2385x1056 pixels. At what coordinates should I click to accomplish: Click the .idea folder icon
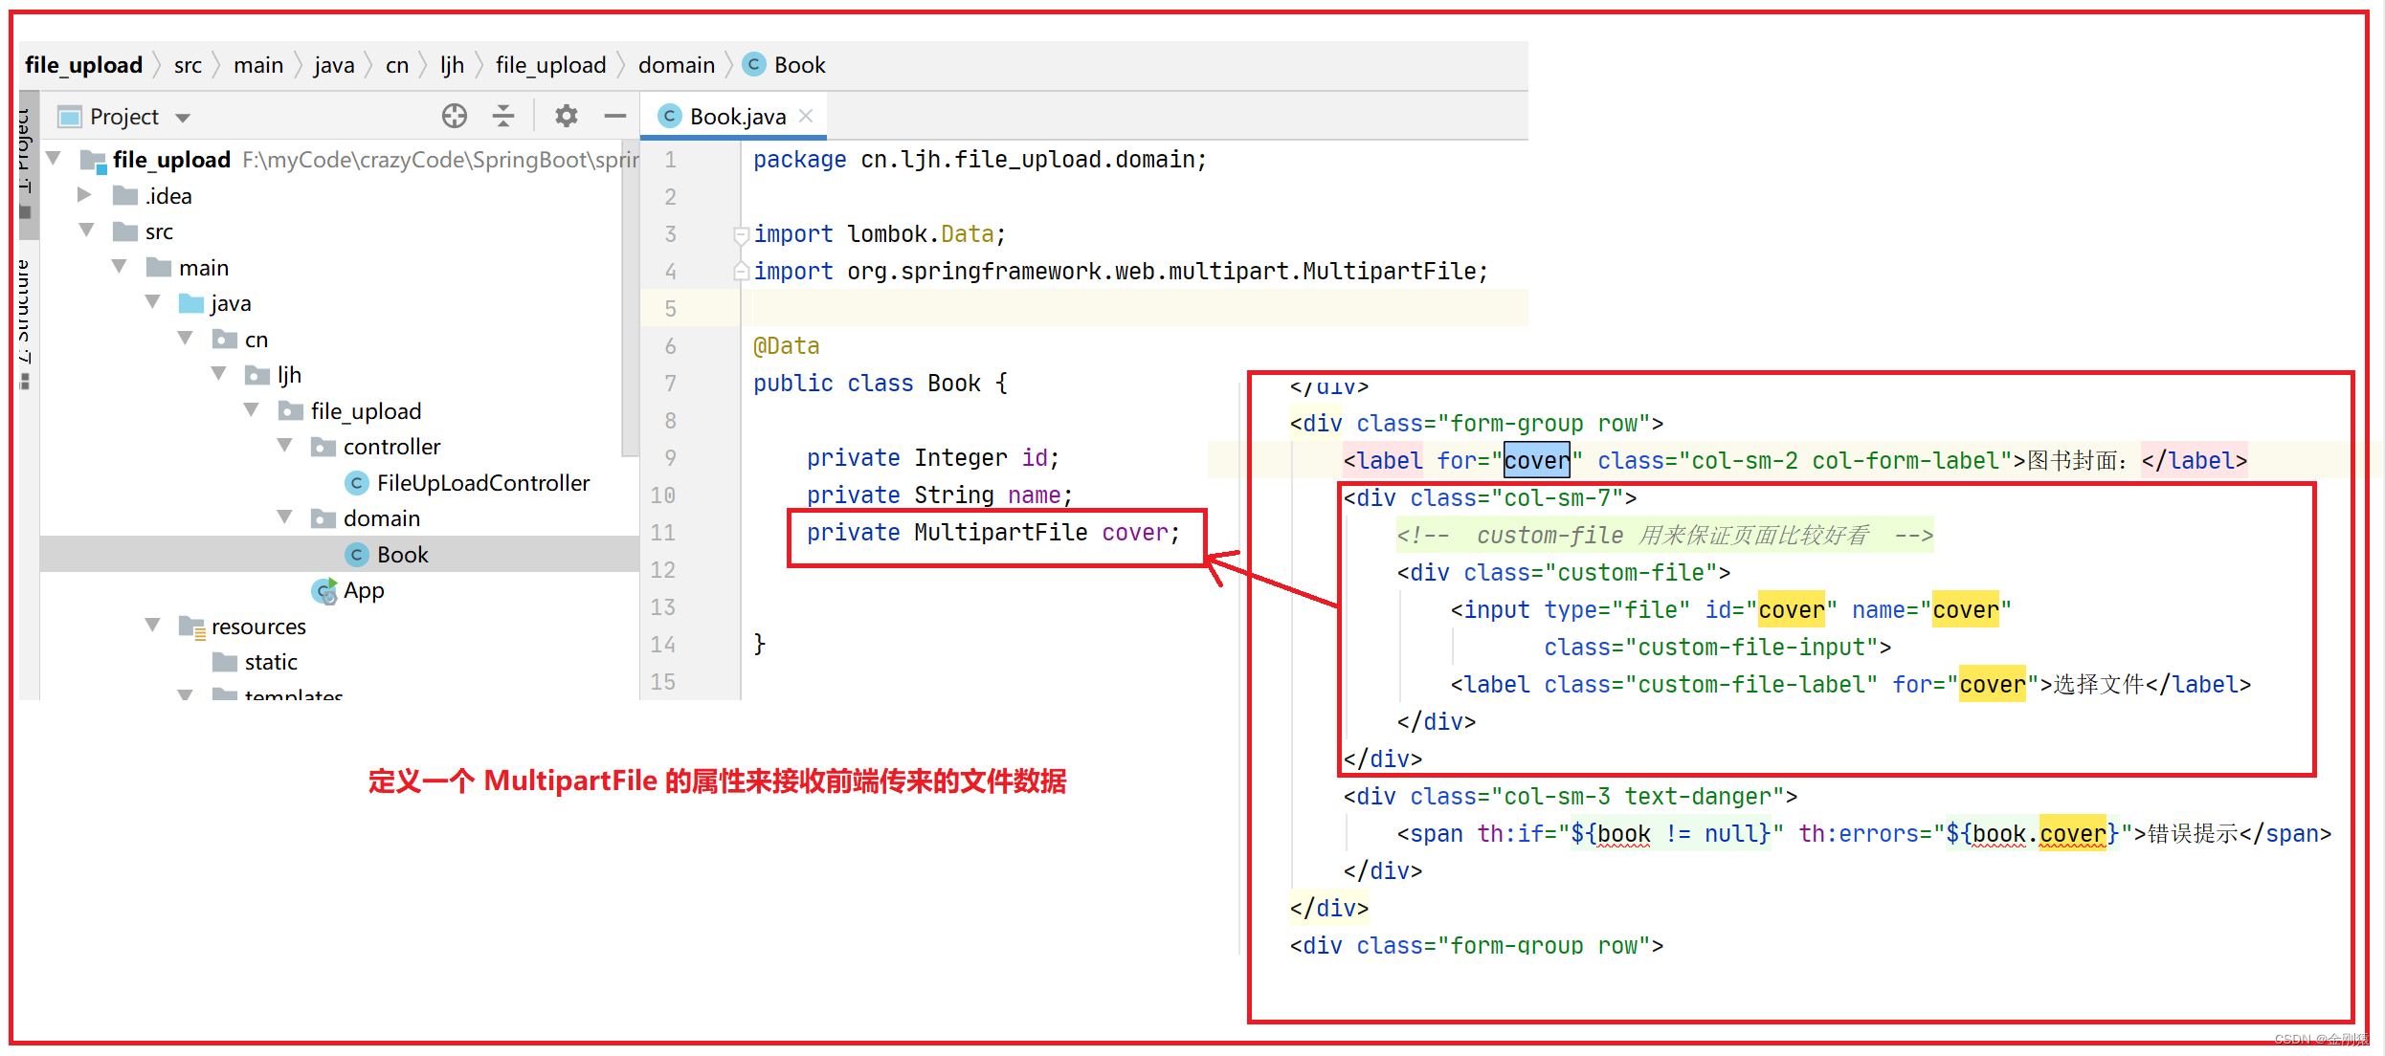point(125,196)
